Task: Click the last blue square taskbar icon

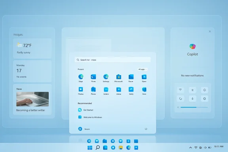Action: click(x=136, y=148)
